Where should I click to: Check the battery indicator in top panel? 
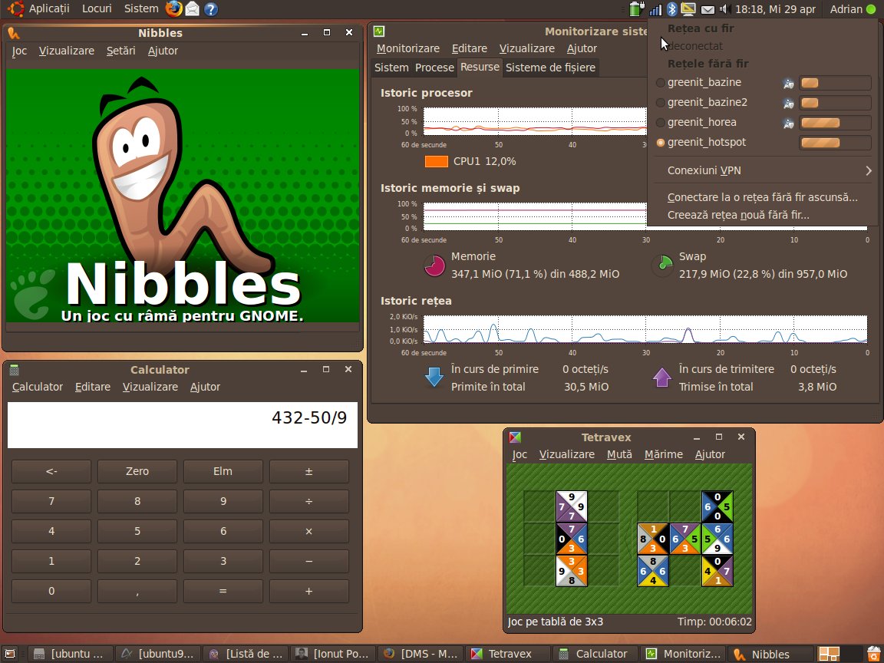coord(636,9)
